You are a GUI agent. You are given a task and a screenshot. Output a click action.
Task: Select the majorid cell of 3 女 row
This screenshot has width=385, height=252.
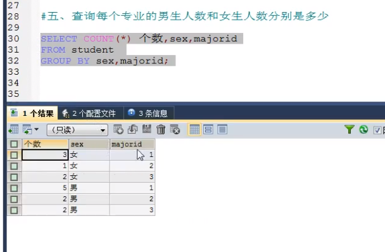132,154
